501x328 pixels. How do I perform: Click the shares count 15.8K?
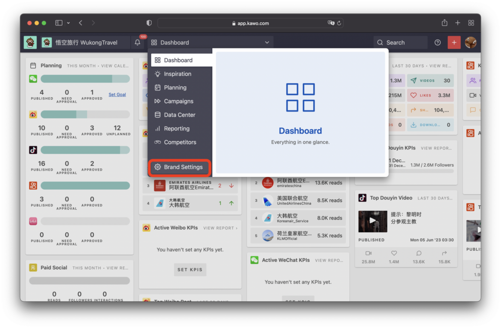coord(444,262)
